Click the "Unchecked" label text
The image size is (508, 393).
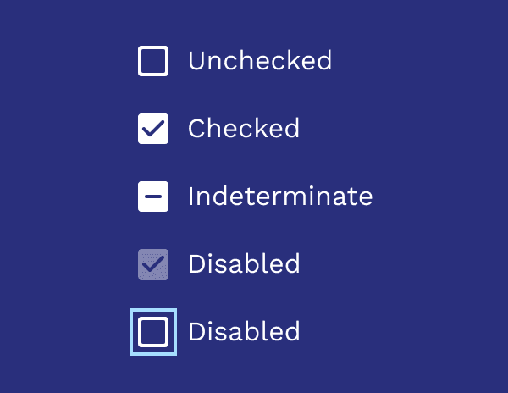(x=259, y=61)
